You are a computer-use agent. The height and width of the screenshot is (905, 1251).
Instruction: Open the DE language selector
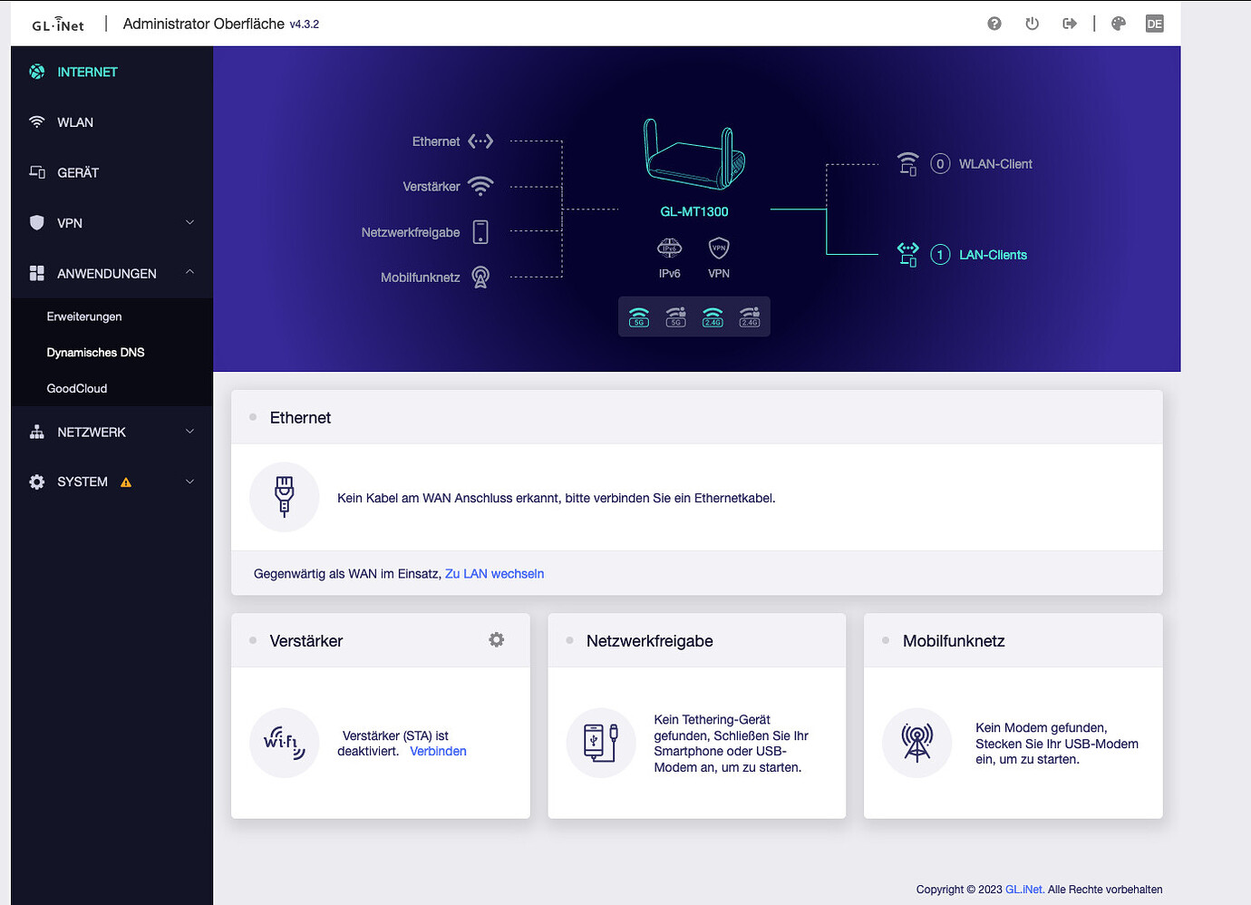[x=1154, y=24]
